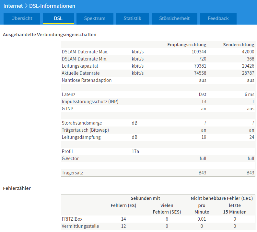
Task: Select the Leitungskapazität row label
Action: [x=80, y=66]
